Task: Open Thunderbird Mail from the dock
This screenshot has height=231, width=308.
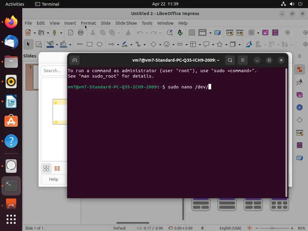Action: (x=11, y=42)
